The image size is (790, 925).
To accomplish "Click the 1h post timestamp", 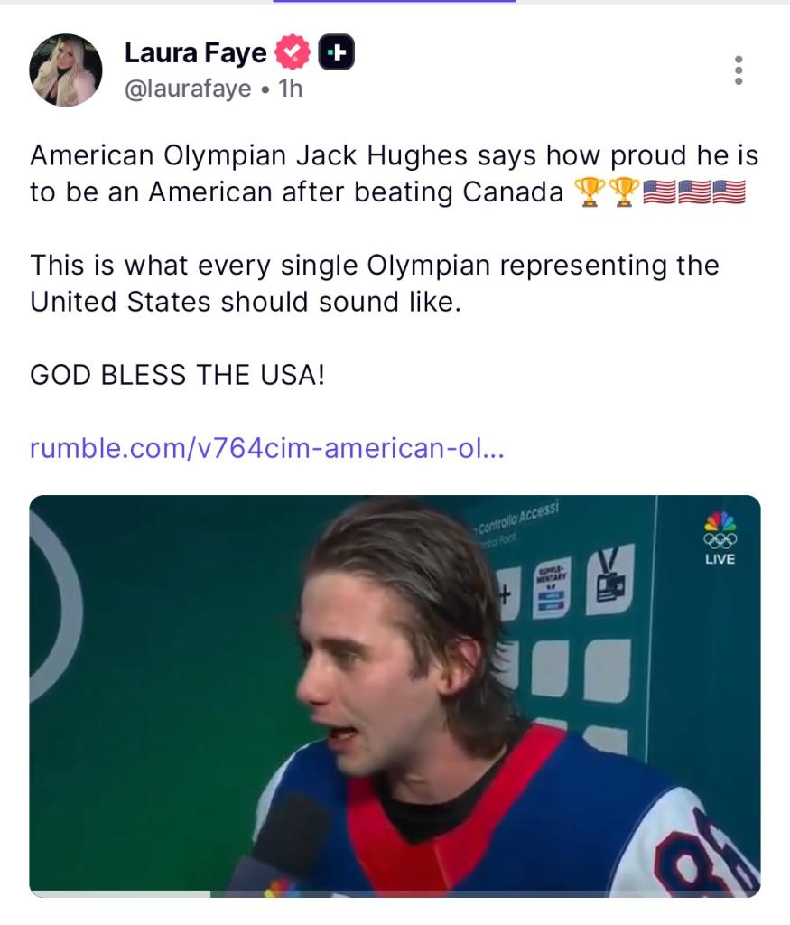I will (291, 90).
